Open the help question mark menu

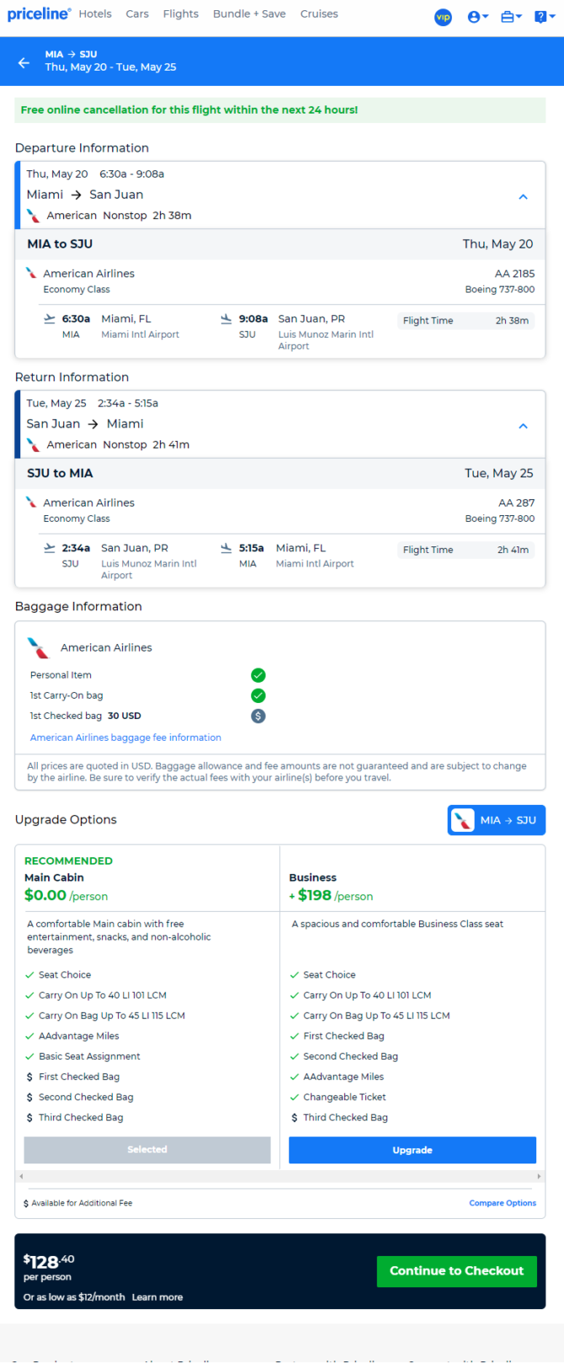coord(545,17)
